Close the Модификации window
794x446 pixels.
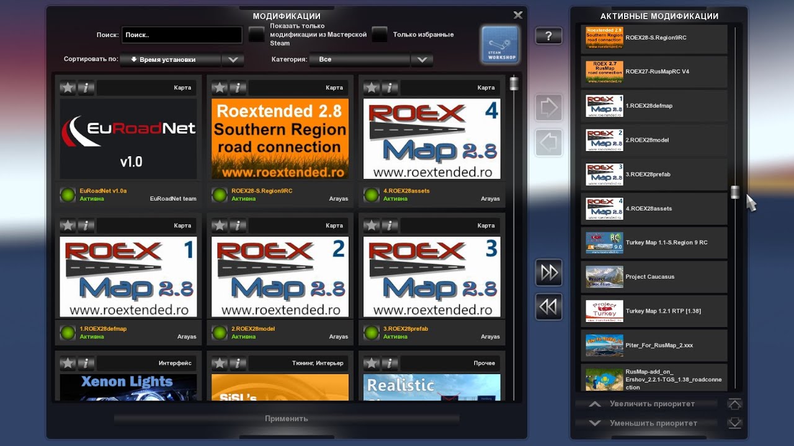pos(518,15)
